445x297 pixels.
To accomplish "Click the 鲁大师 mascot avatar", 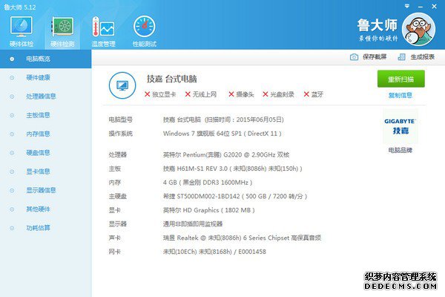I will tap(418, 29).
